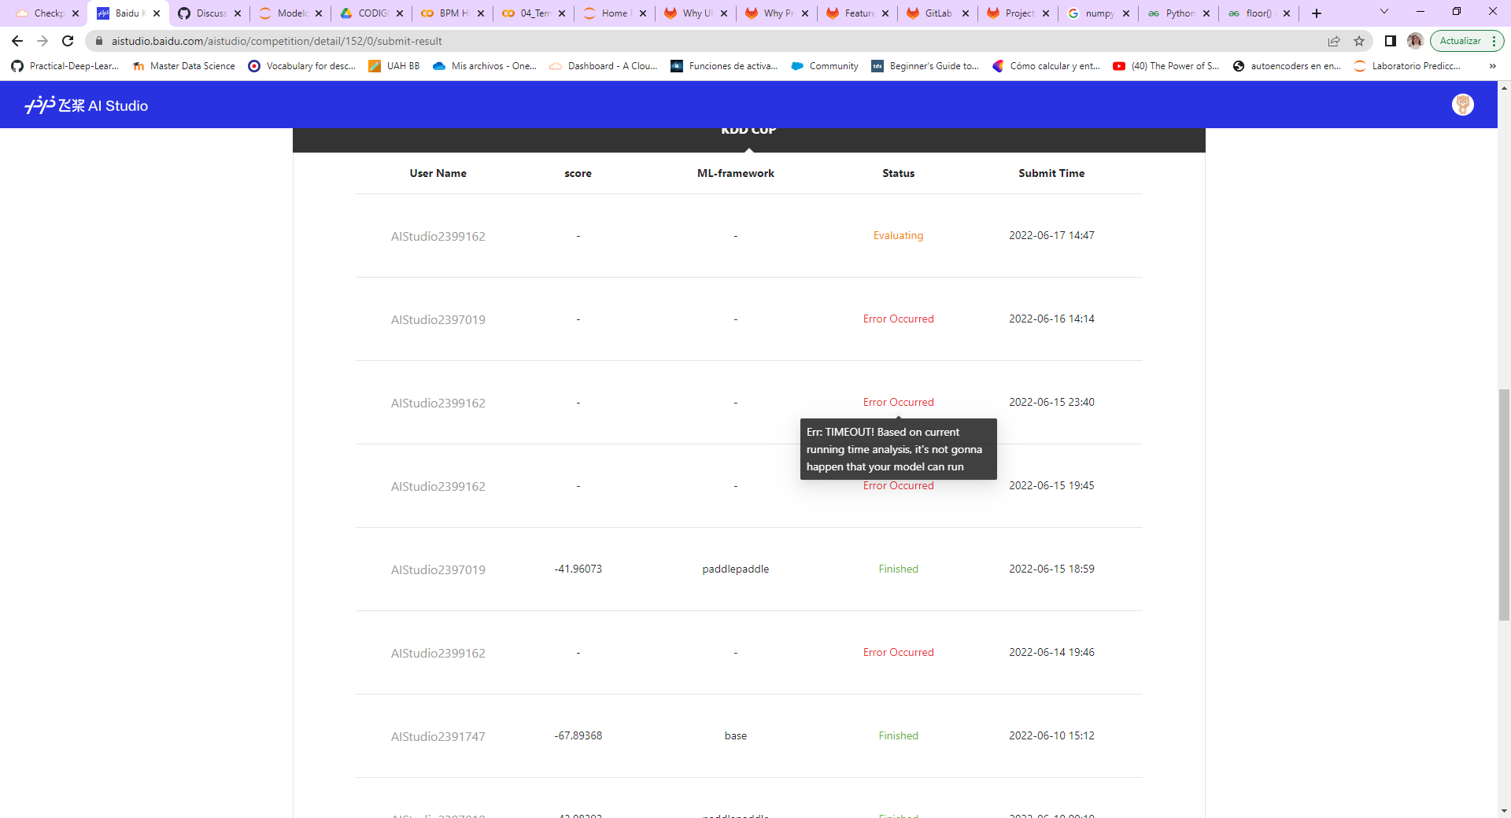The image size is (1511, 818).
Task: Click user AIStudio2391747
Action: click(x=438, y=736)
